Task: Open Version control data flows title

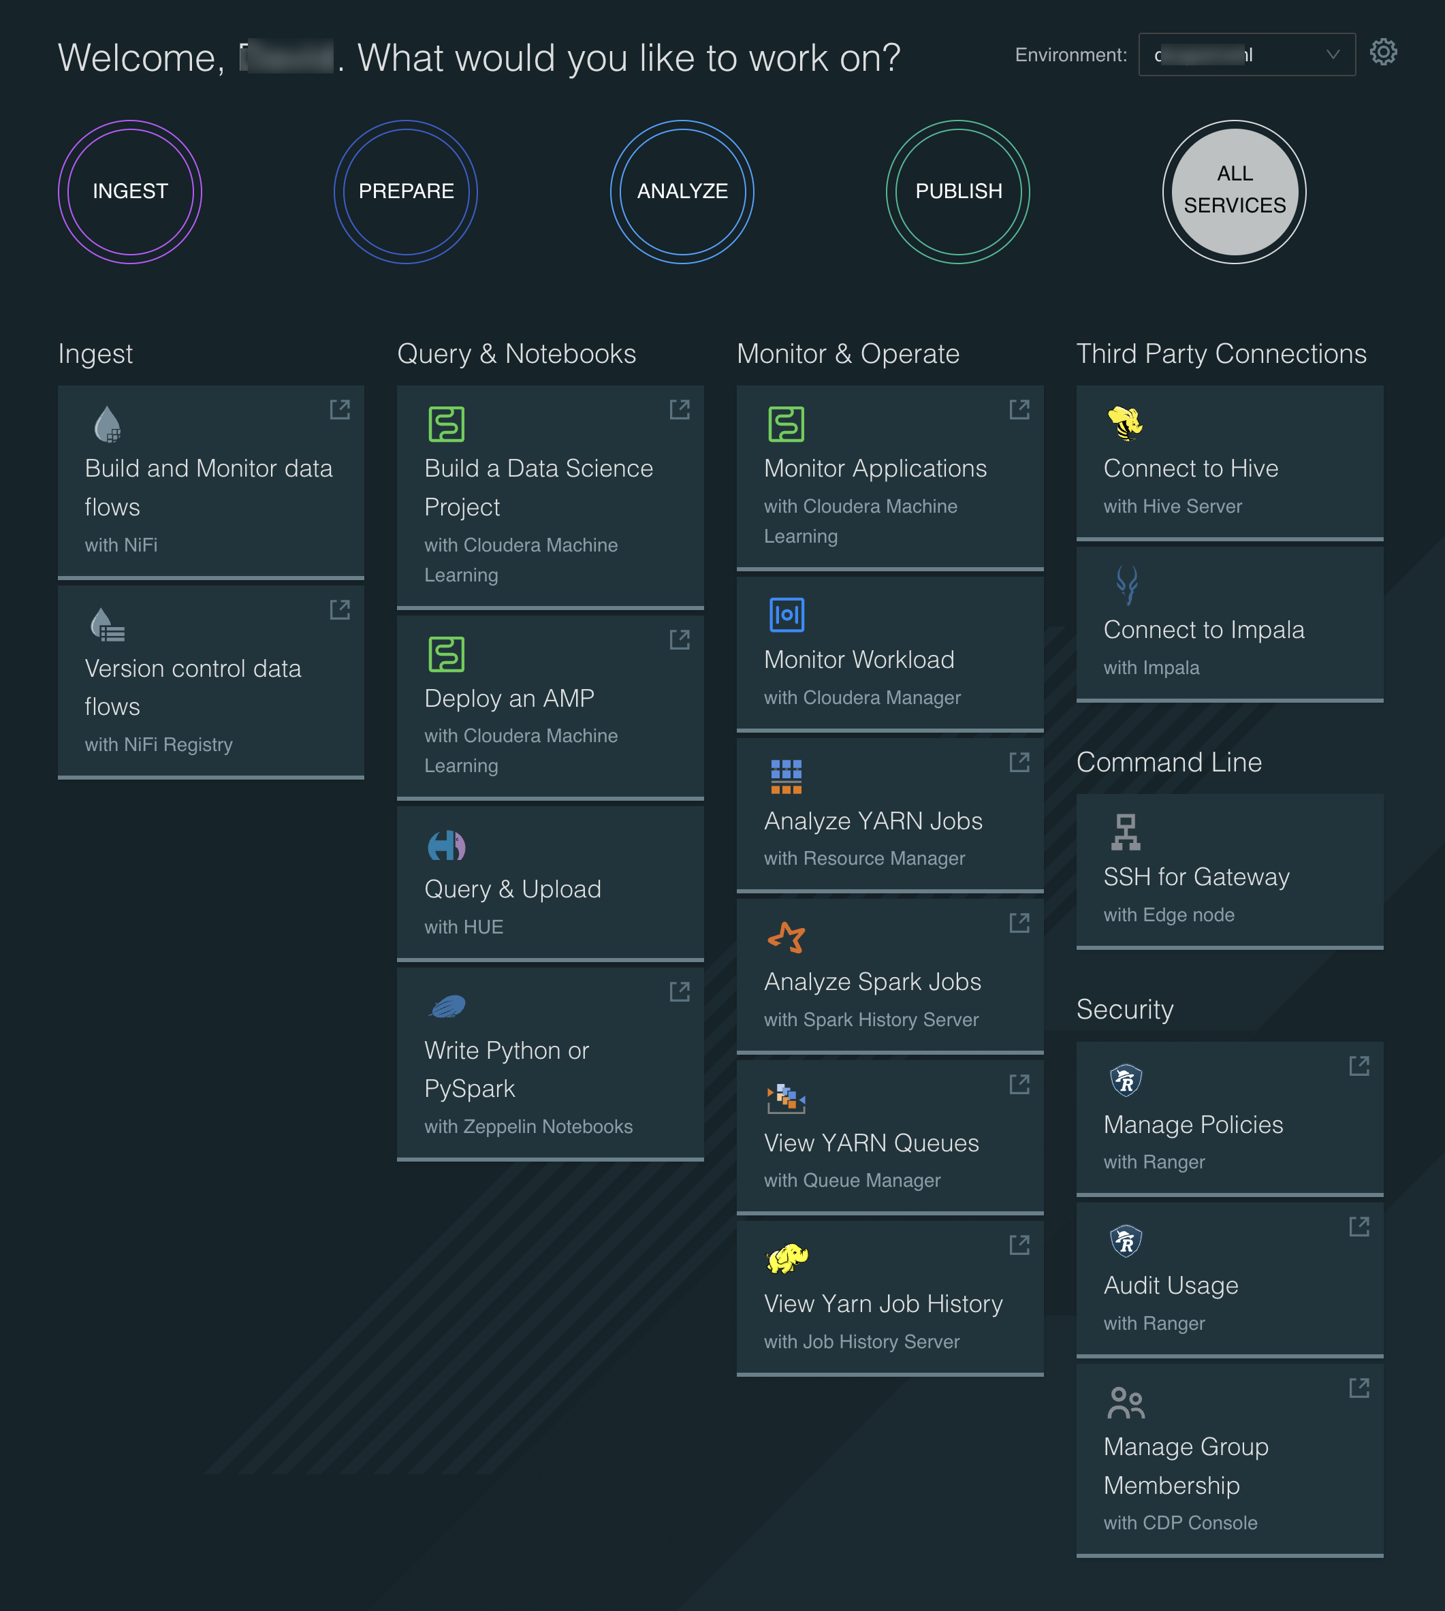Action: [x=193, y=688]
